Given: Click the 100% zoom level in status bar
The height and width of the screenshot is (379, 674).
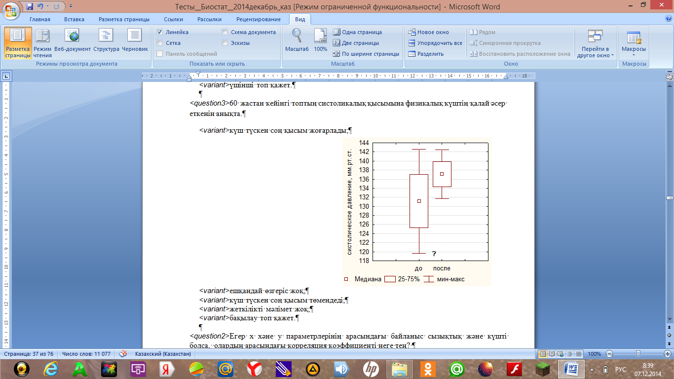Looking at the screenshot, I should coord(594,354).
